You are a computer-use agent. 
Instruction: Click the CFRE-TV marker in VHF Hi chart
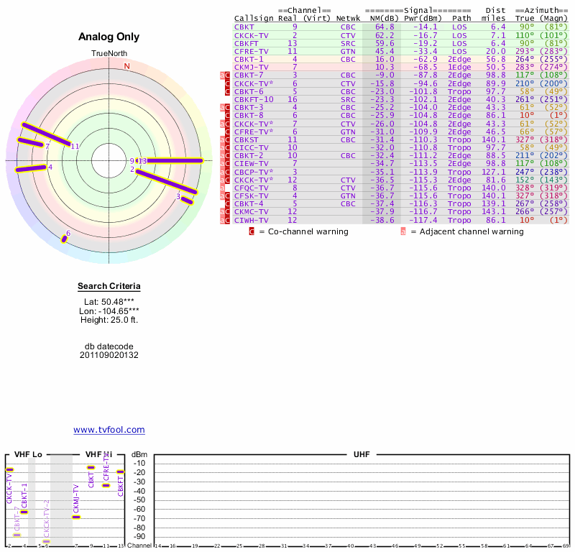point(106,485)
